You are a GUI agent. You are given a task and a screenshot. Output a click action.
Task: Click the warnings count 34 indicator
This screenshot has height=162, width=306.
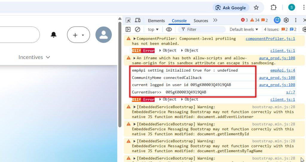(x=255, y=20)
